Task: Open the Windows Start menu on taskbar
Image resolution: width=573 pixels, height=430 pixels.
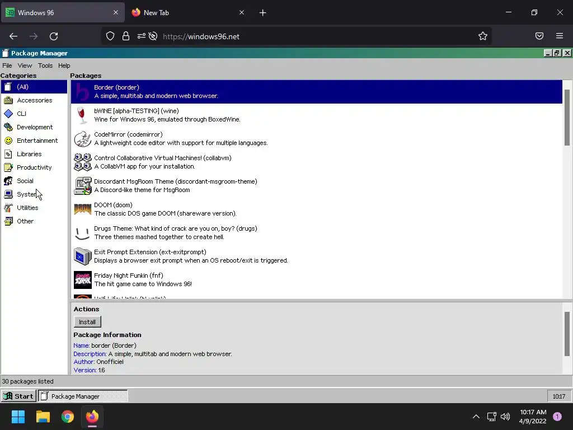Action: [x=18, y=417]
